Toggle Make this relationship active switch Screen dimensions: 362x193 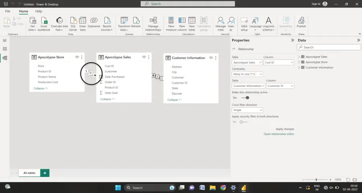pos(245,98)
